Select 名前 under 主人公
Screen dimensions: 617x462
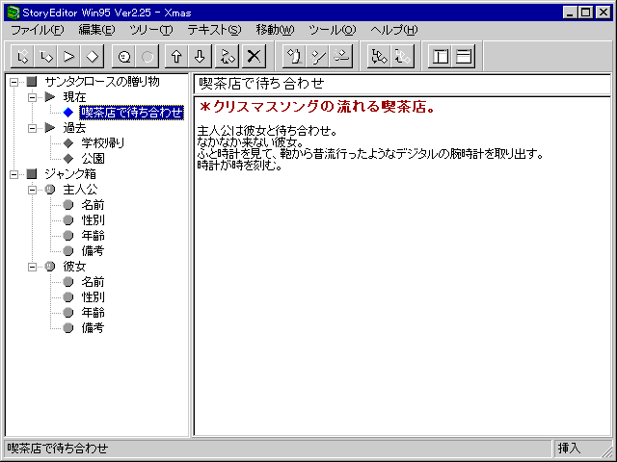[93, 205]
